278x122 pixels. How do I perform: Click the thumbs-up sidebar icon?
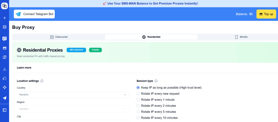(5, 78)
